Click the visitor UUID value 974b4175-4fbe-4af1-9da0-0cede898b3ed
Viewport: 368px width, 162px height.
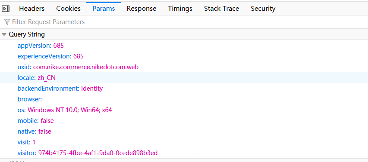(x=98, y=153)
